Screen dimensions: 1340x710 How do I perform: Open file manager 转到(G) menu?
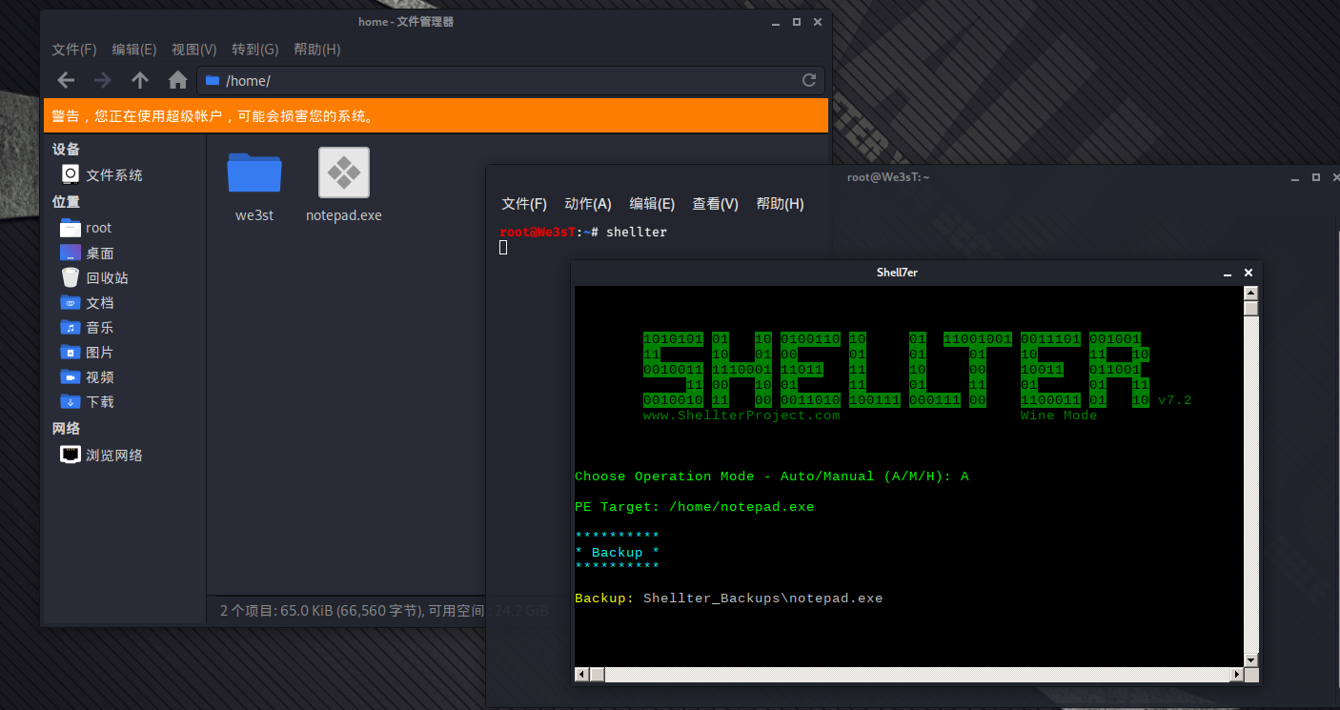tap(255, 50)
